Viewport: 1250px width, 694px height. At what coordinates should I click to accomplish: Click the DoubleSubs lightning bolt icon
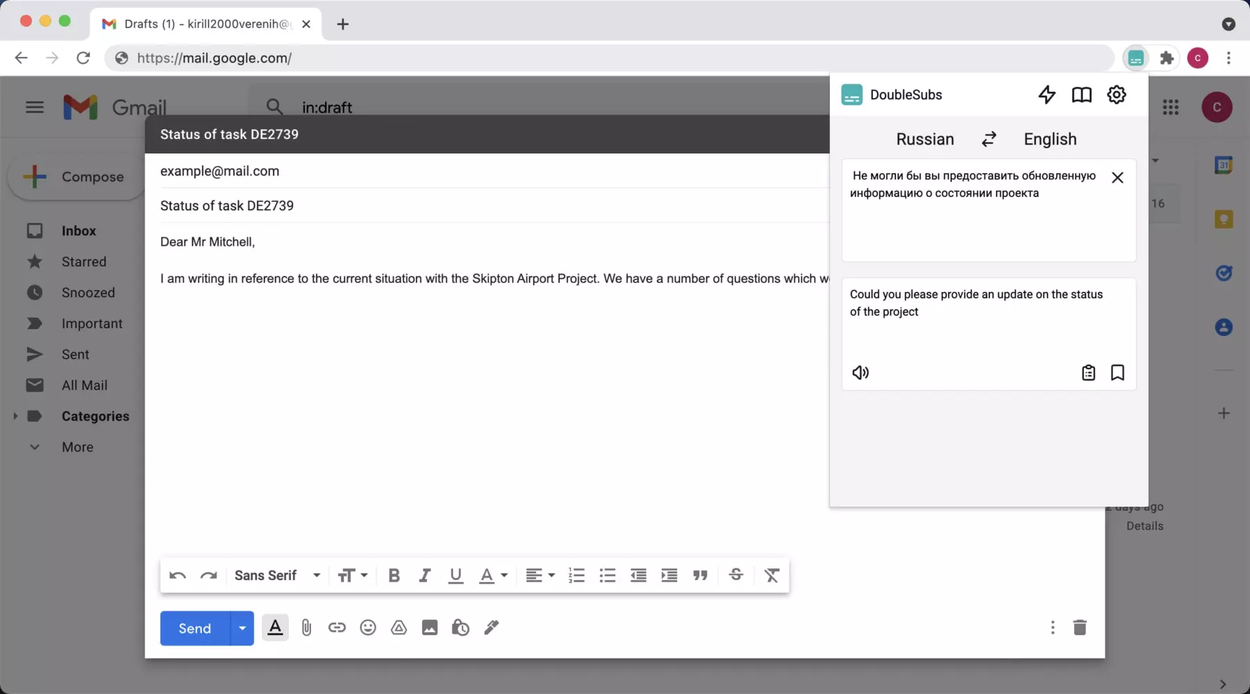click(x=1047, y=94)
